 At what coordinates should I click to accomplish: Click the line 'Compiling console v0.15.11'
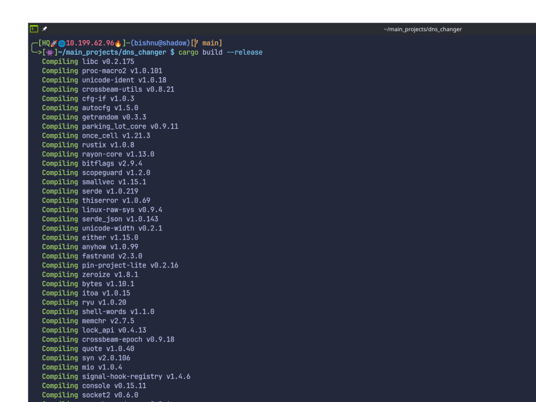coord(94,385)
